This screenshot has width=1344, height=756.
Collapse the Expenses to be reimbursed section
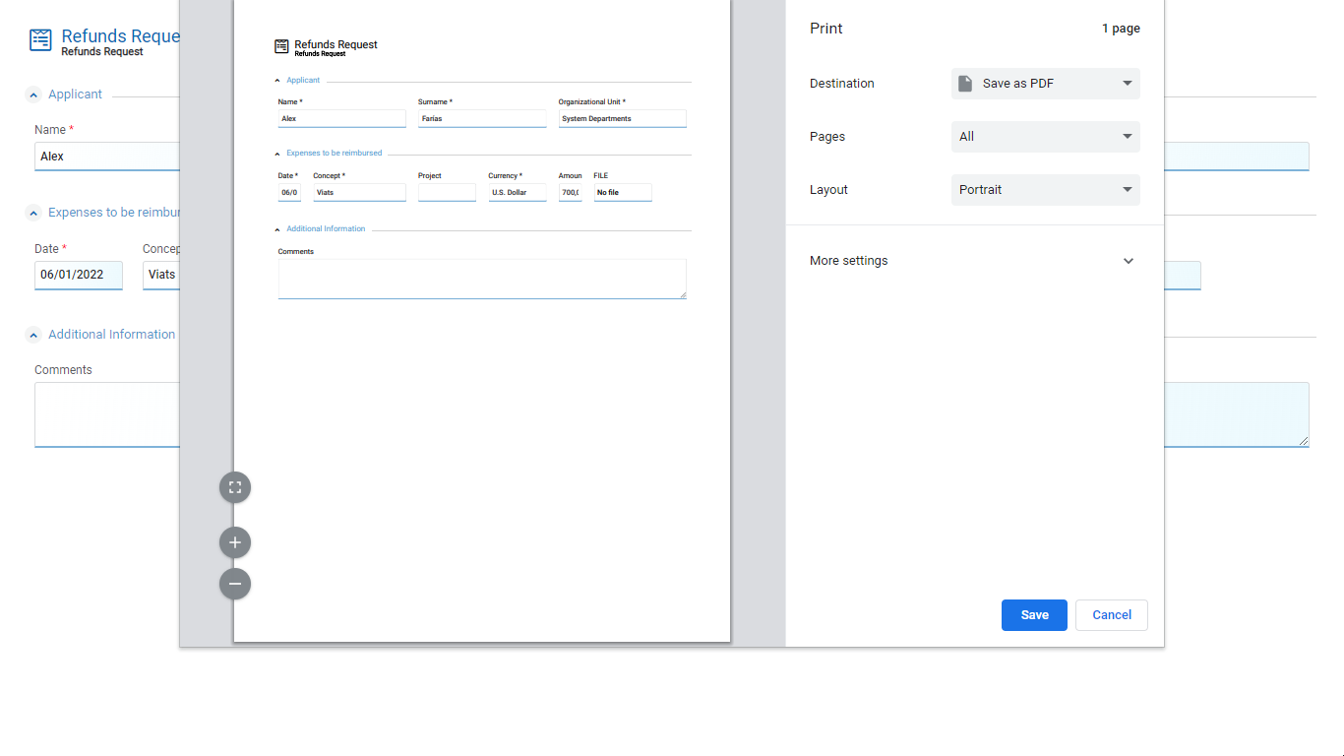pos(33,213)
